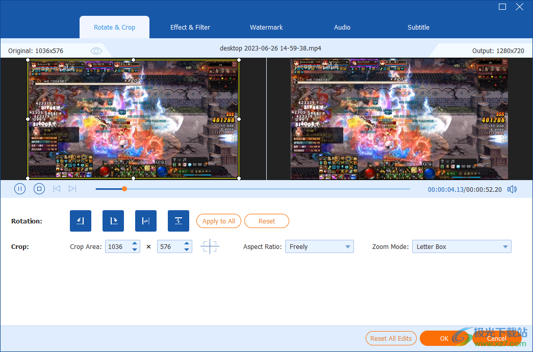This screenshot has width=533, height=352.
Task: Close the editor window
Action: (x=519, y=7)
